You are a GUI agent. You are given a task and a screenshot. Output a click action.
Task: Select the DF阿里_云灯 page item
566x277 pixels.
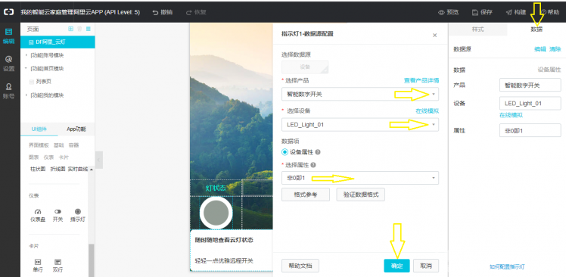(58, 42)
